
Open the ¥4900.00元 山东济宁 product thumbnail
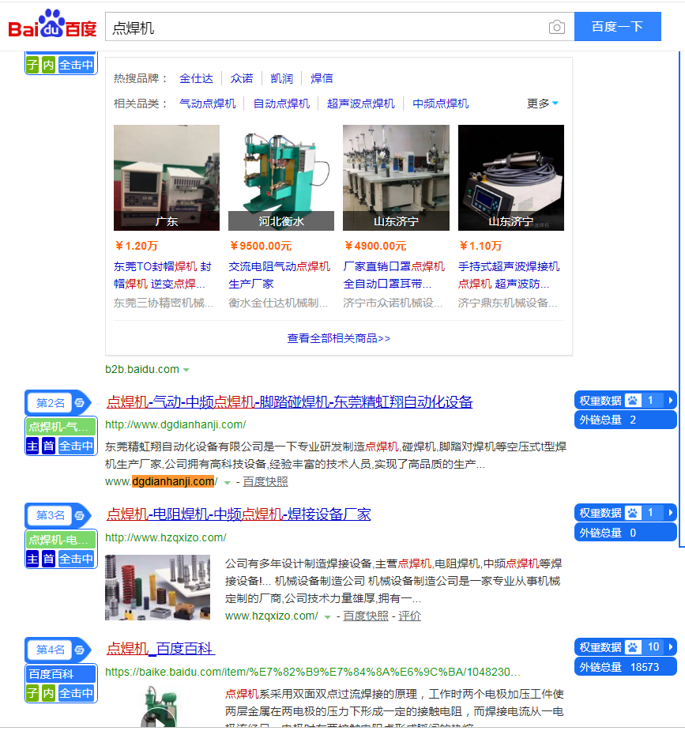pyautogui.click(x=396, y=178)
